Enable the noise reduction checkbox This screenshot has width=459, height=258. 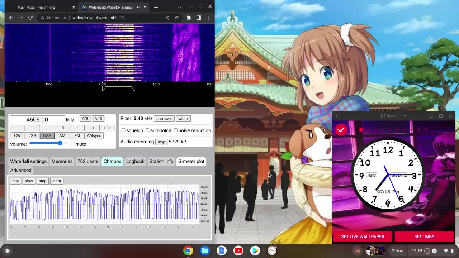(x=176, y=130)
